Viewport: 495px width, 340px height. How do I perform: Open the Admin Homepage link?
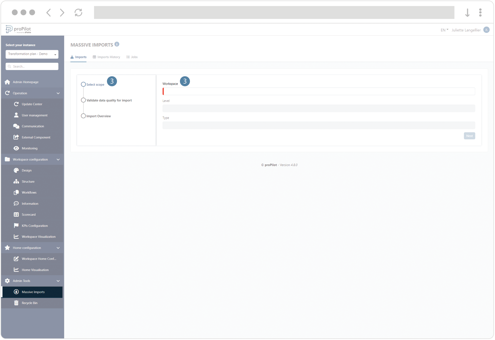[x=26, y=82]
